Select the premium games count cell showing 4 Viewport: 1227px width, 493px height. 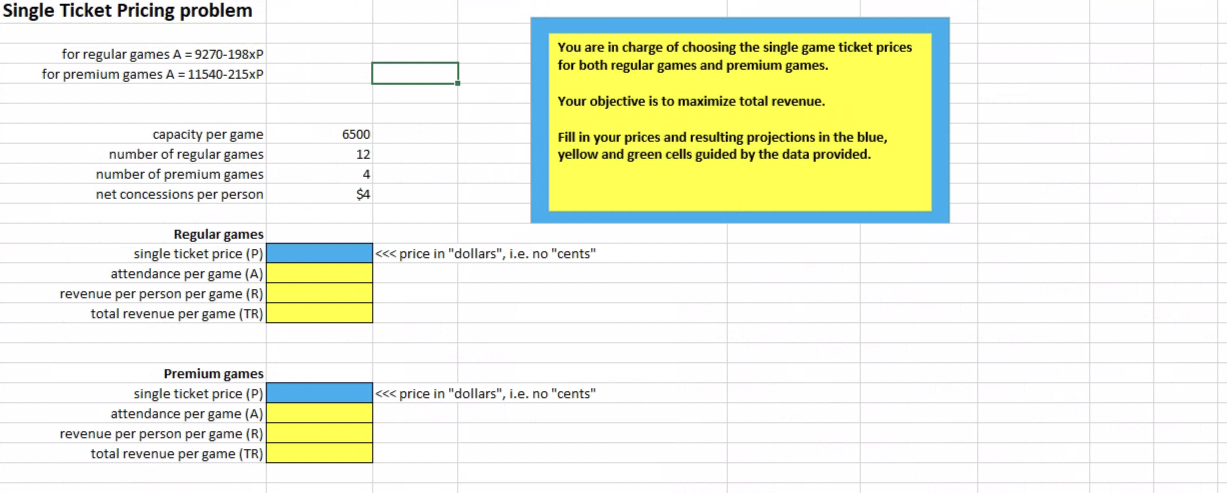[319, 174]
